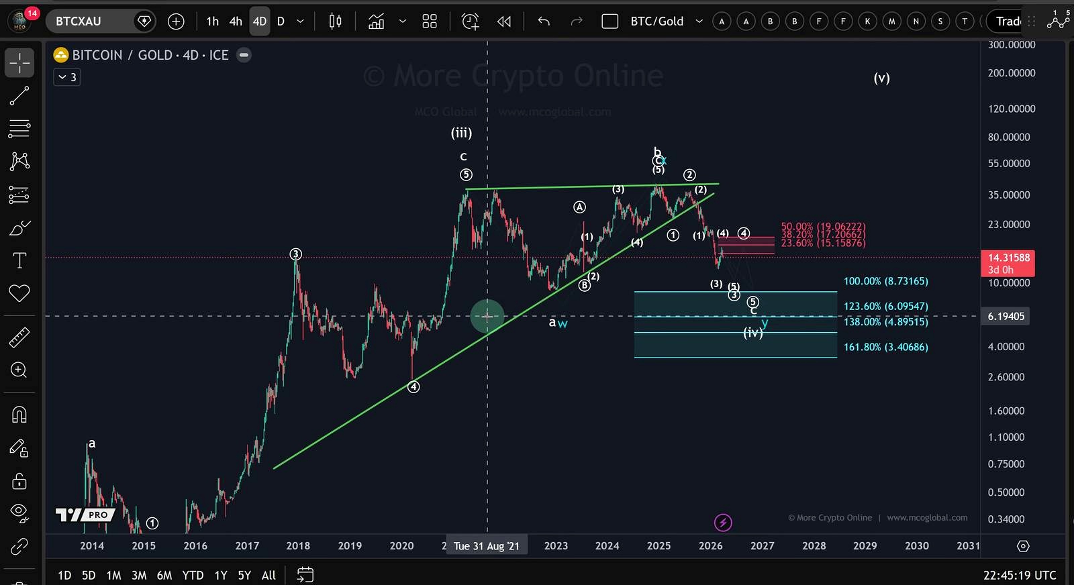Expand the timeframe interval dropdown
This screenshot has width=1074, height=585.
tap(300, 21)
